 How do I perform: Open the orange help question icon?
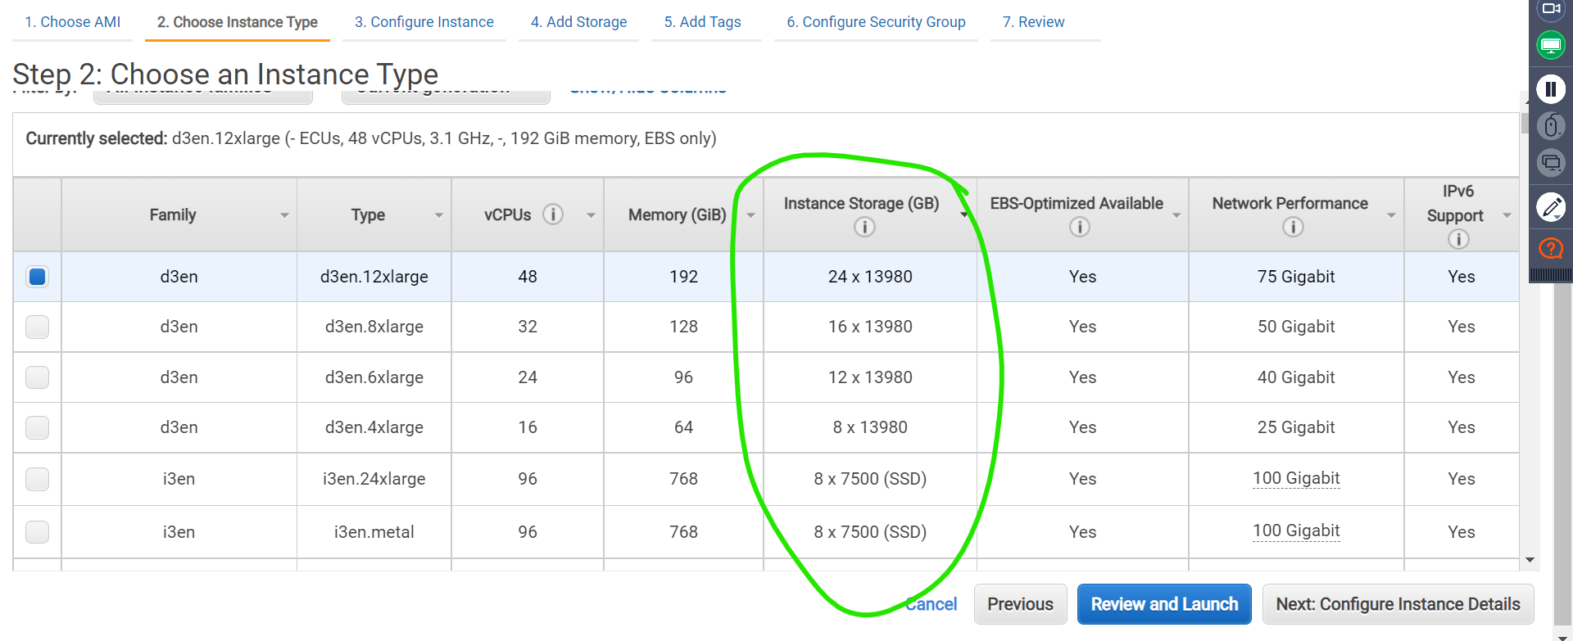[1551, 248]
